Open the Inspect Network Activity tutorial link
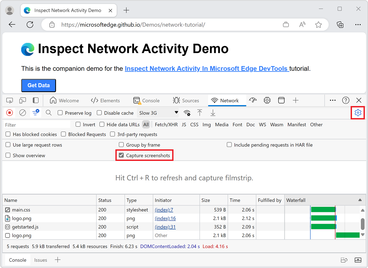Screen dimensions: 368x268 click(207, 69)
